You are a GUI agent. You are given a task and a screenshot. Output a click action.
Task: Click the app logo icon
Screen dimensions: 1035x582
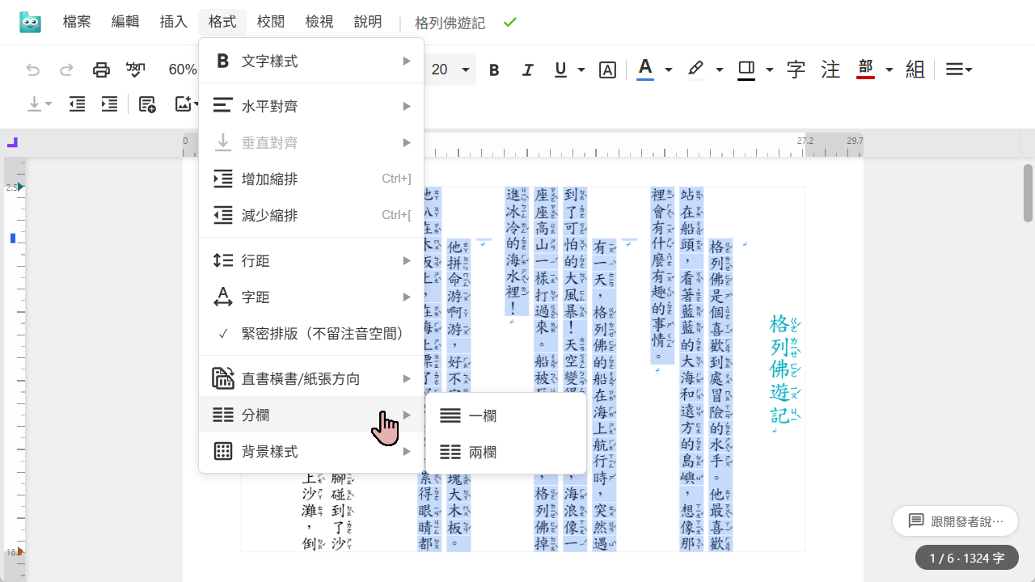coord(30,23)
